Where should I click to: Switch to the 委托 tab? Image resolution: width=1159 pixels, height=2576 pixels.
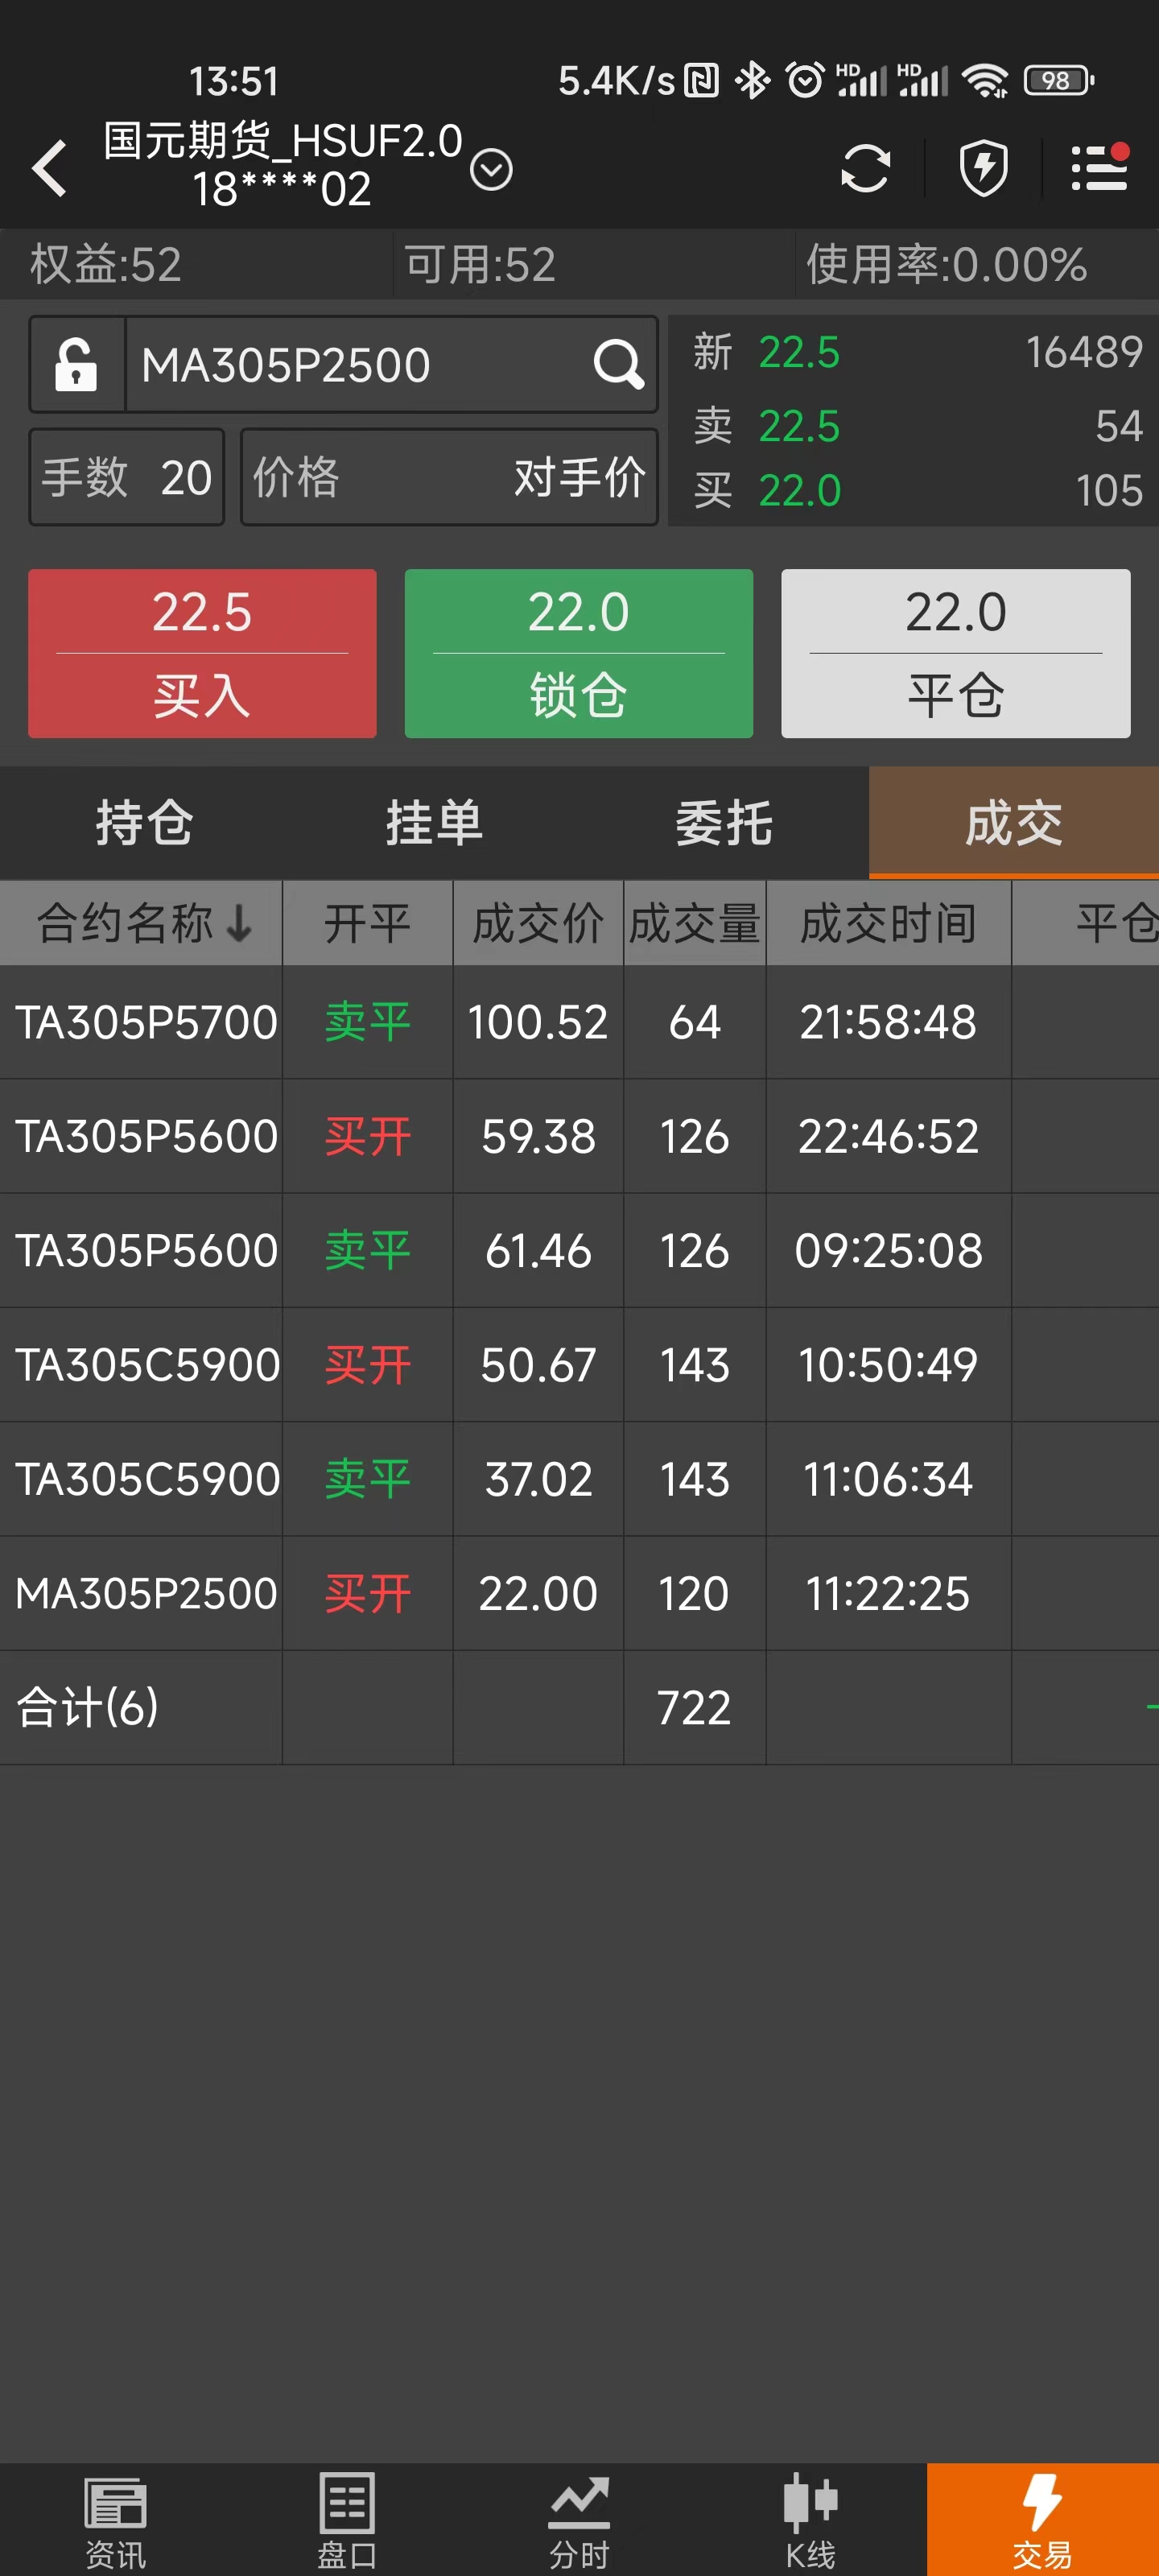(x=724, y=823)
